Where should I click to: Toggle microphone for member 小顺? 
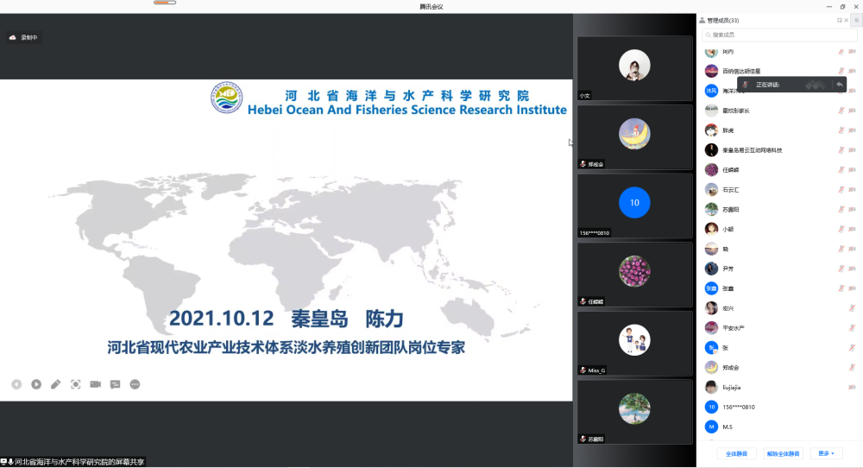pyautogui.click(x=841, y=229)
